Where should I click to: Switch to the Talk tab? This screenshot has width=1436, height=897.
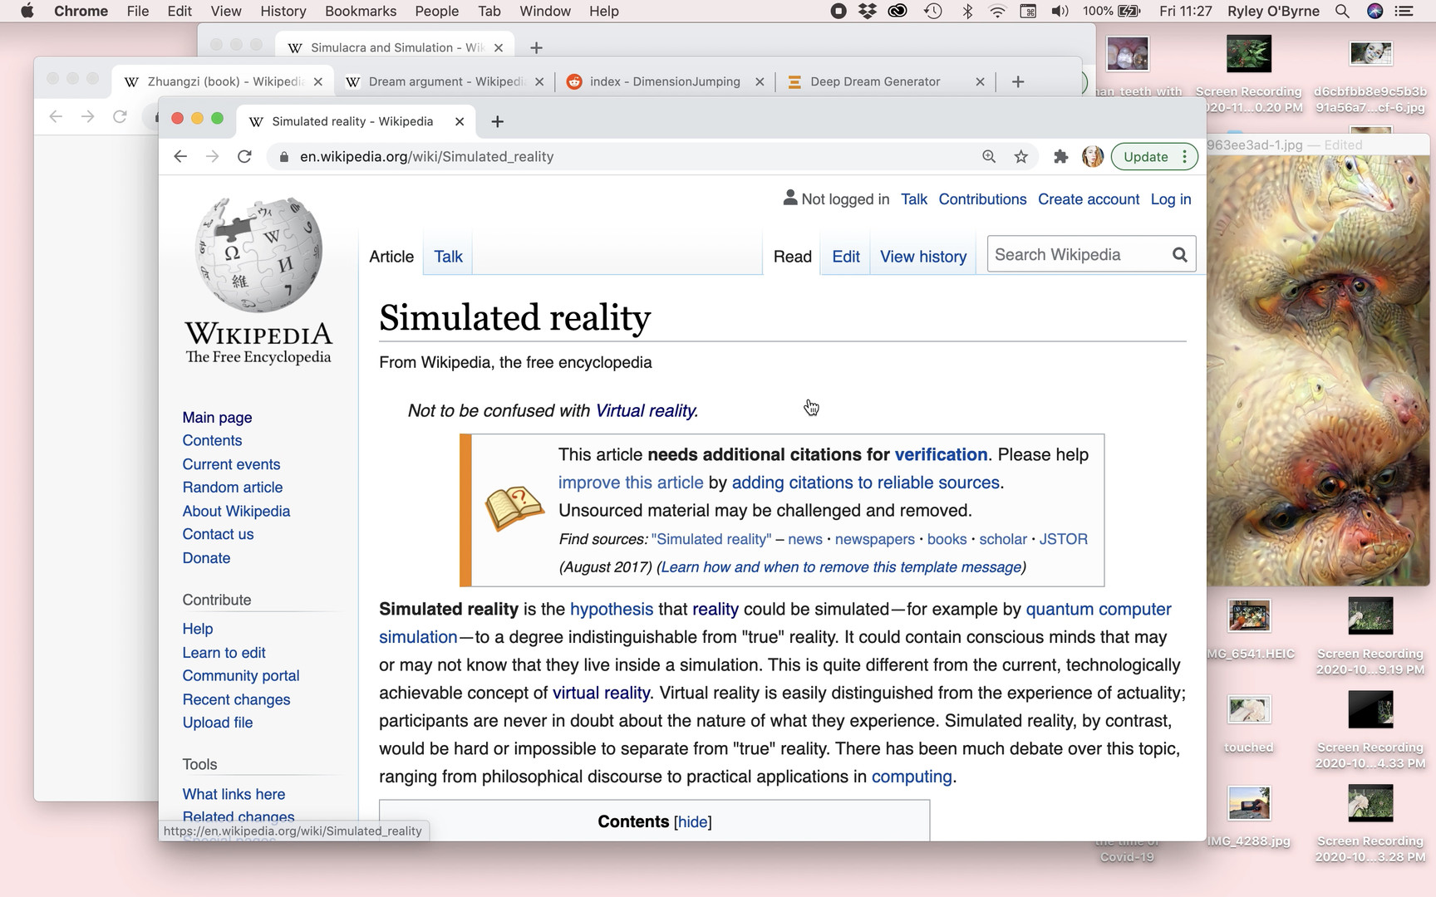point(448,257)
